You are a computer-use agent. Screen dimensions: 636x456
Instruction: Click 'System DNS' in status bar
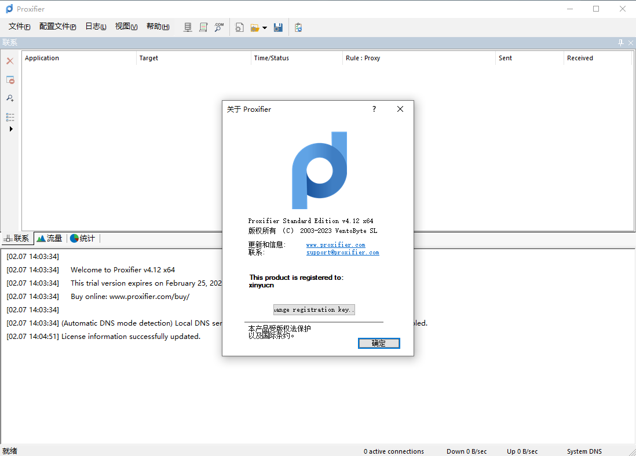point(584,451)
